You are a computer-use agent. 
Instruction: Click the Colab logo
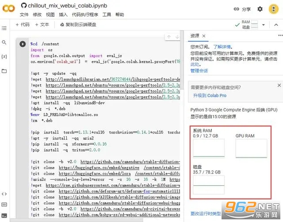tap(9, 8)
